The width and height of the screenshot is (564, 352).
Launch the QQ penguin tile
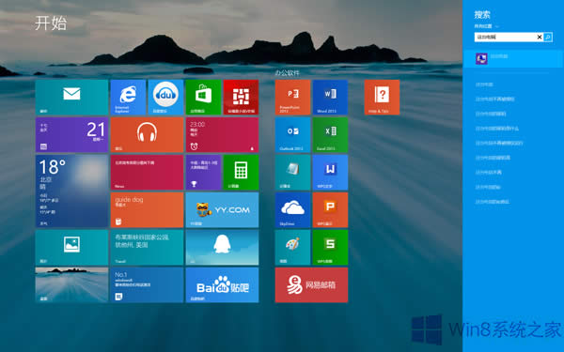(x=222, y=247)
